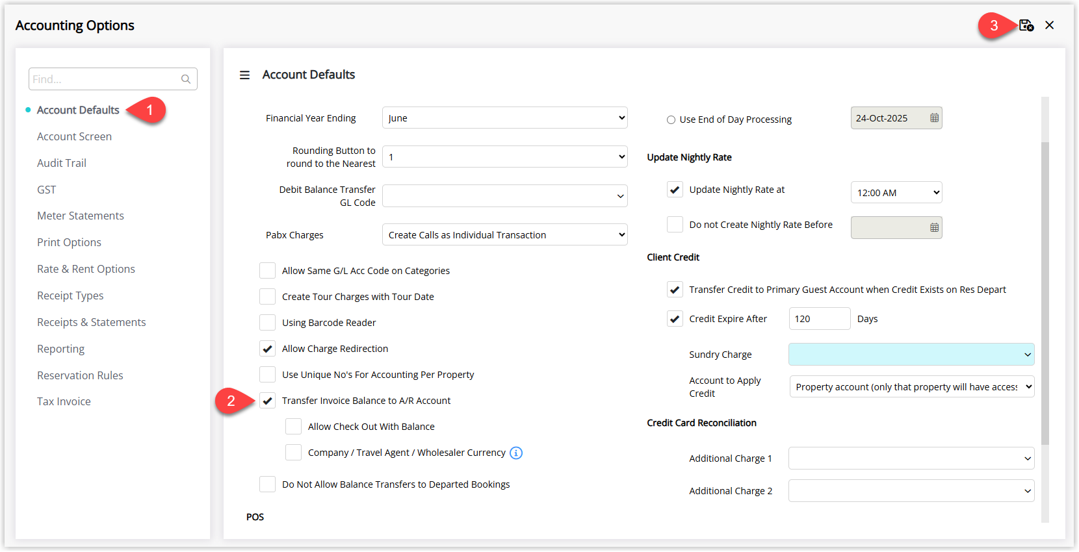Open the Account Screen section

coord(74,136)
